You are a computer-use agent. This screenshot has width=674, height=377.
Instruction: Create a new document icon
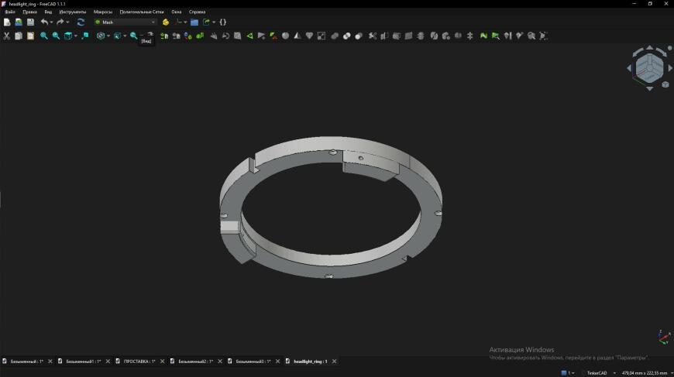(x=7, y=22)
